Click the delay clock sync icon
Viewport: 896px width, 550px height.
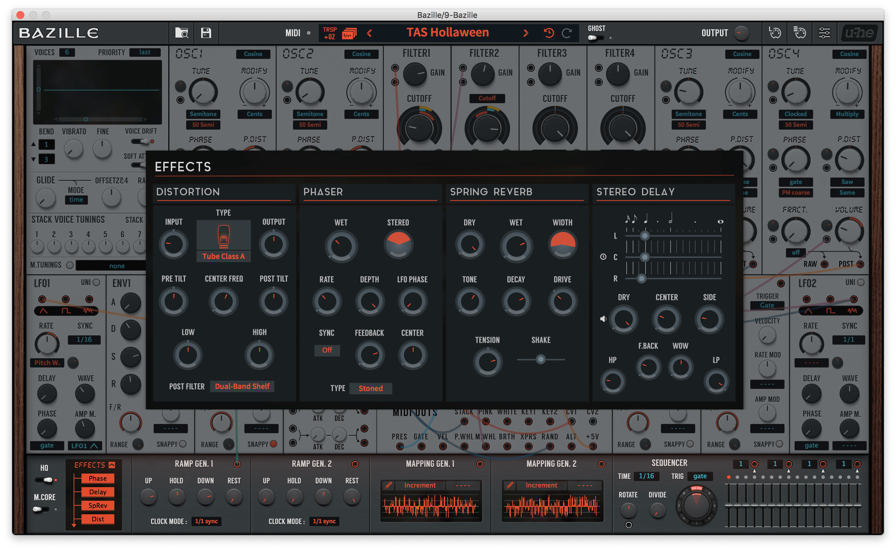[x=603, y=257]
